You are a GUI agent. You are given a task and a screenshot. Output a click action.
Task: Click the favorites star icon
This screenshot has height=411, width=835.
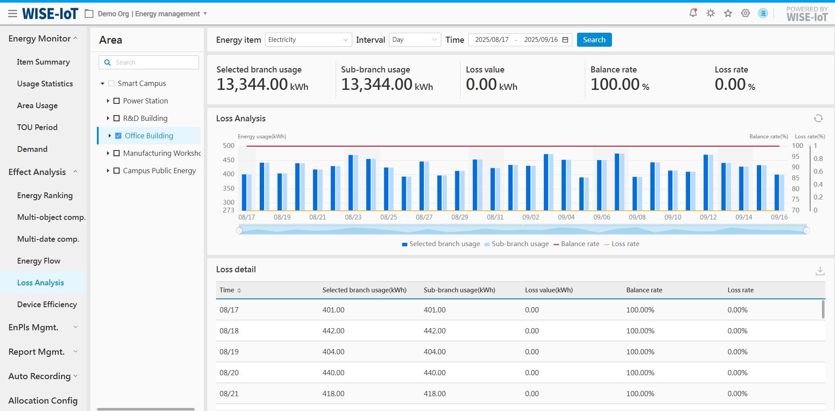point(728,13)
